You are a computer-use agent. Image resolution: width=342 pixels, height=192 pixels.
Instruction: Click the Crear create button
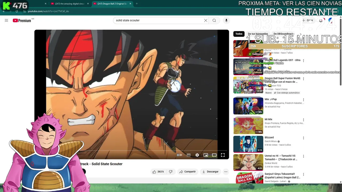[x=308, y=21]
